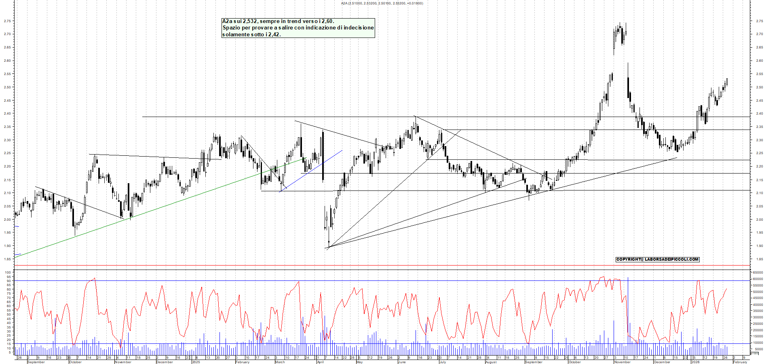
Task: Click the annotation text box about A2A trend
Action: pos(298,28)
